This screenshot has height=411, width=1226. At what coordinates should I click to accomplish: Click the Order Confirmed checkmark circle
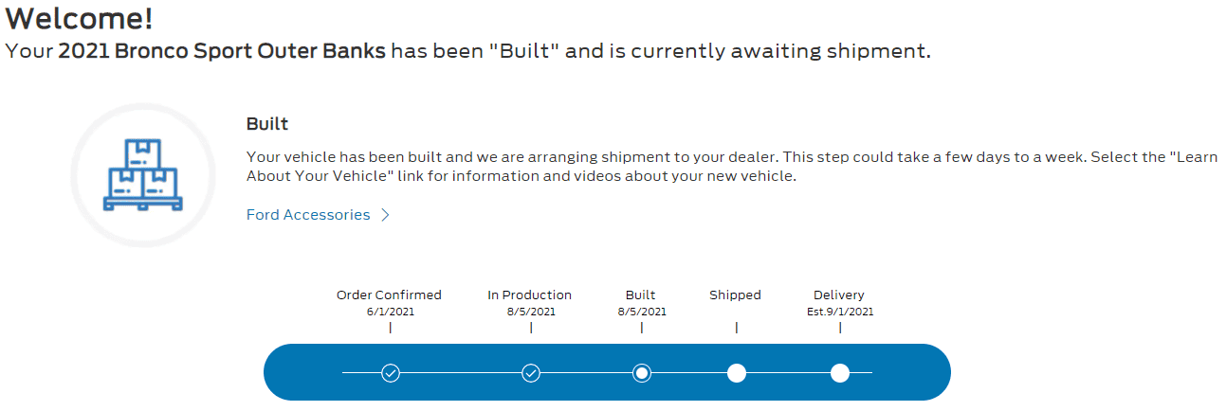[390, 373]
